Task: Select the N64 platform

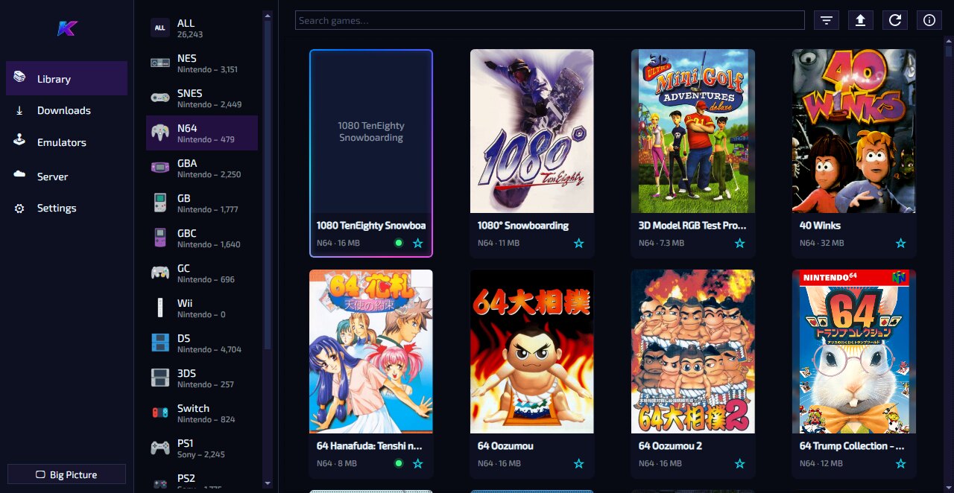Action: [202, 133]
